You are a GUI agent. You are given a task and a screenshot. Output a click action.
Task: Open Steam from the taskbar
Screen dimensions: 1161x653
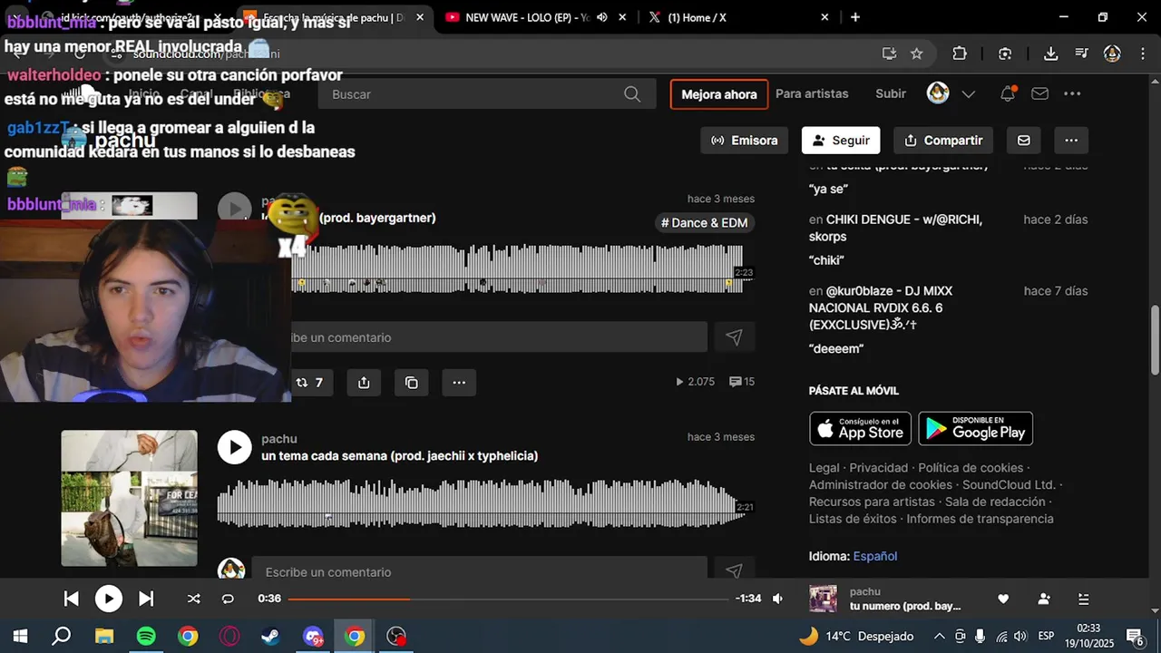(x=270, y=636)
